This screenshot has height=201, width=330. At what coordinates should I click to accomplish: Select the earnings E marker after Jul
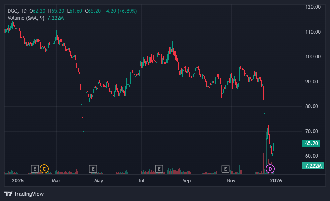coord(159,169)
